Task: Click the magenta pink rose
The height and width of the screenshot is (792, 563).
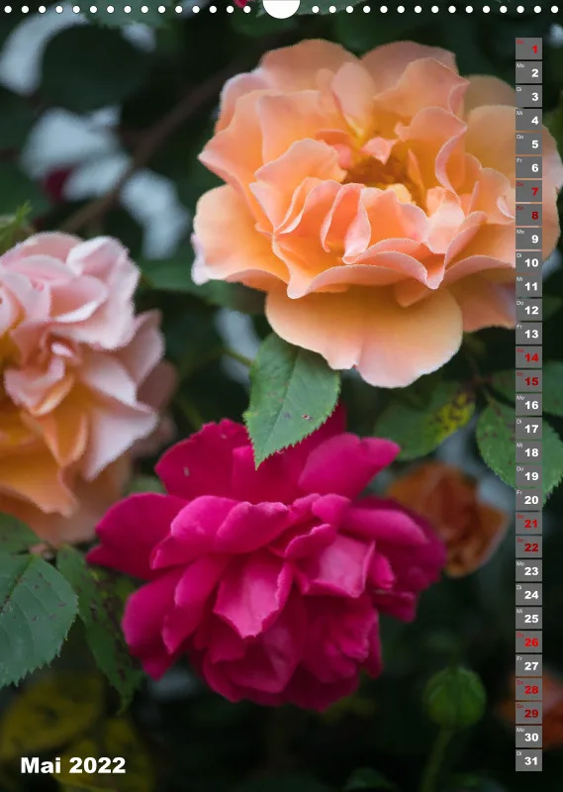Action: point(266,560)
